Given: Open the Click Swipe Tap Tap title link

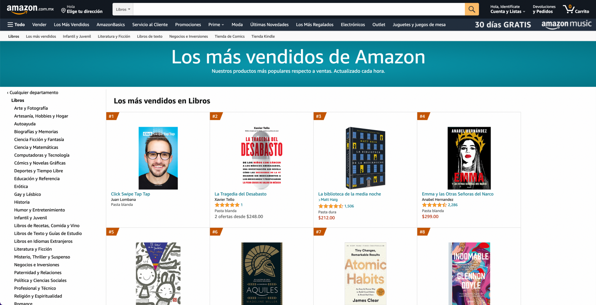Looking at the screenshot, I should 130,194.
